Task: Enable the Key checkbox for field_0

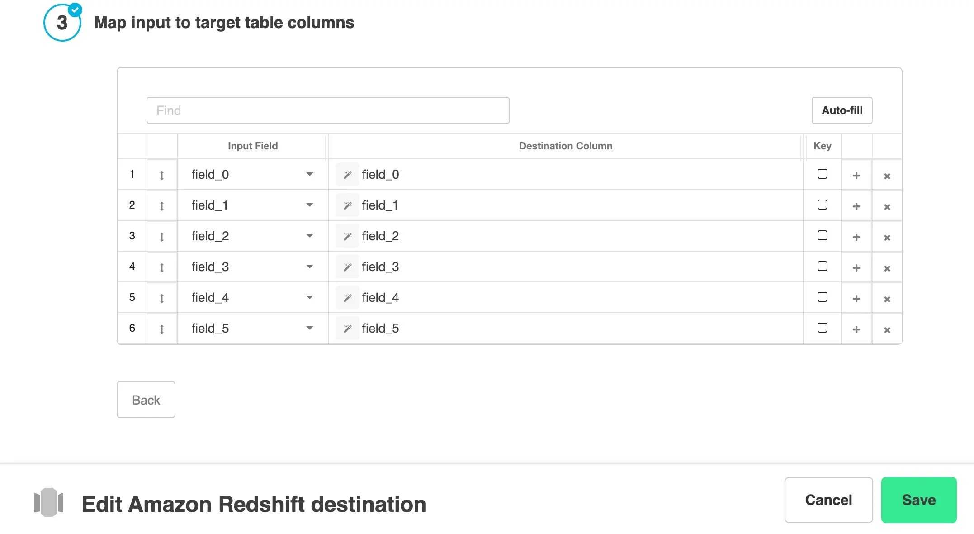Action: coord(822,174)
